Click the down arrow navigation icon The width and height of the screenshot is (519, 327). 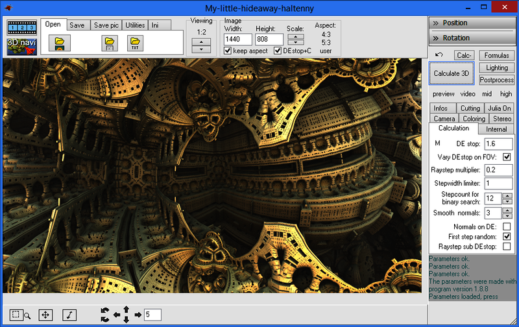pos(126,319)
